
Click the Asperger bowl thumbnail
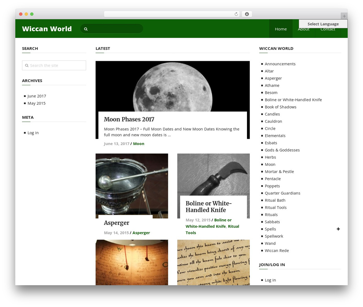[x=132, y=184]
